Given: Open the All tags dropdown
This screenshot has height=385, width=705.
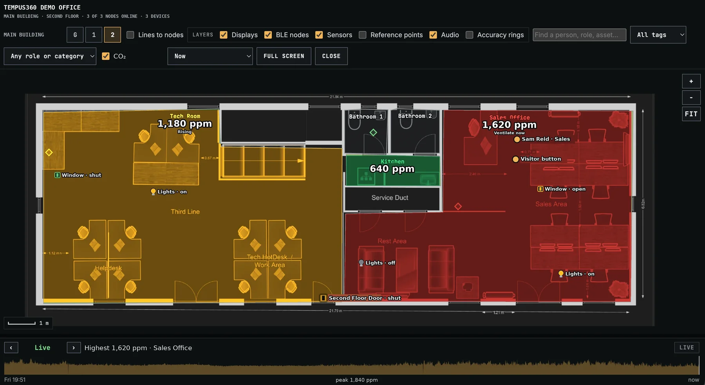Looking at the screenshot, I should coord(658,35).
